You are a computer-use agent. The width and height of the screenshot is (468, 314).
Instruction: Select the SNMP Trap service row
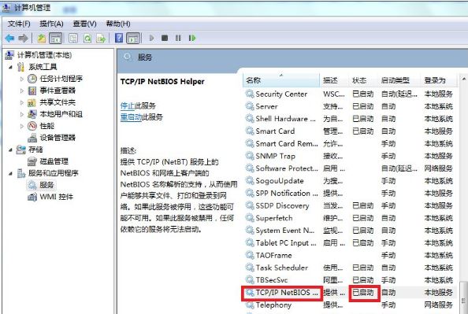(349, 156)
